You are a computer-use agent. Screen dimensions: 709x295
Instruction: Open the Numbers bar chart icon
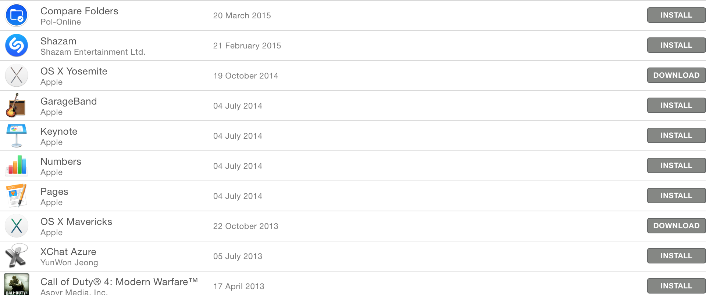click(x=17, y=165)
